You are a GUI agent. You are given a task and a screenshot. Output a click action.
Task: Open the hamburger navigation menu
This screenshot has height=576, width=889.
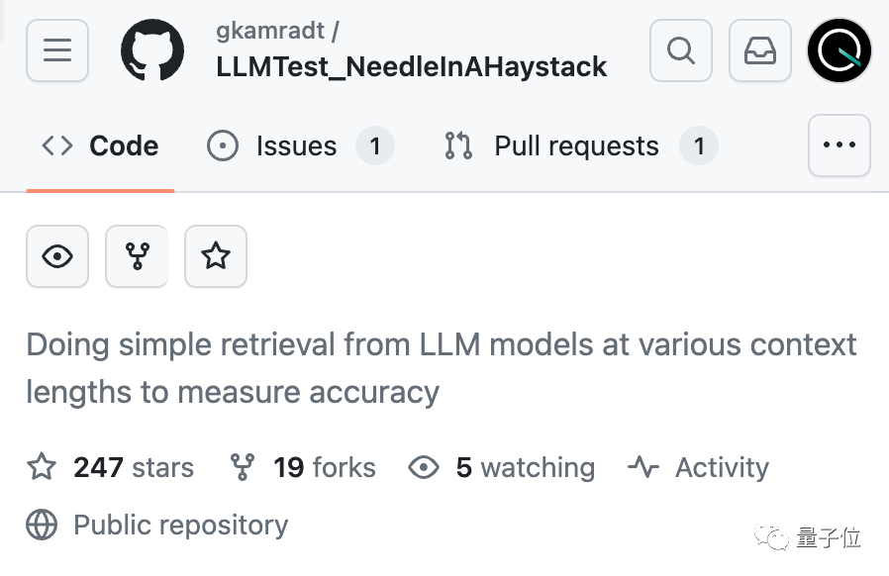pos(57,50)
